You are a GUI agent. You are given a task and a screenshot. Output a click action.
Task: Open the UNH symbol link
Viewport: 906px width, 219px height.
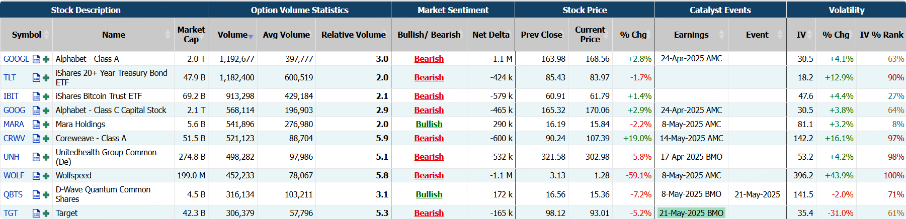click(11, 157)
